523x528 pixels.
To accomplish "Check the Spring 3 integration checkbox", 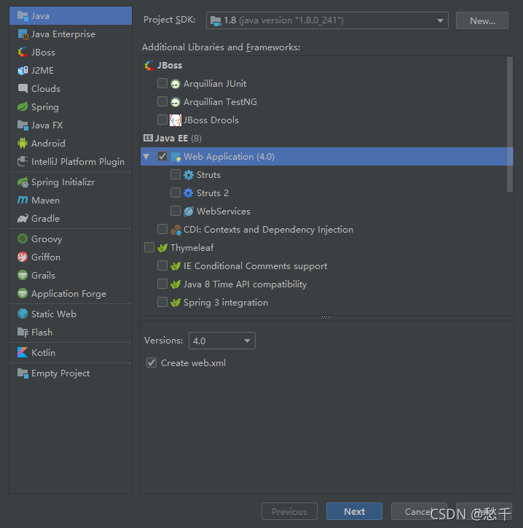I will click(x=162, y=302).
